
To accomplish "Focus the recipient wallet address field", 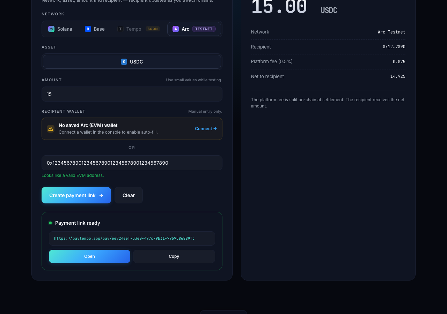I will 132,163.
